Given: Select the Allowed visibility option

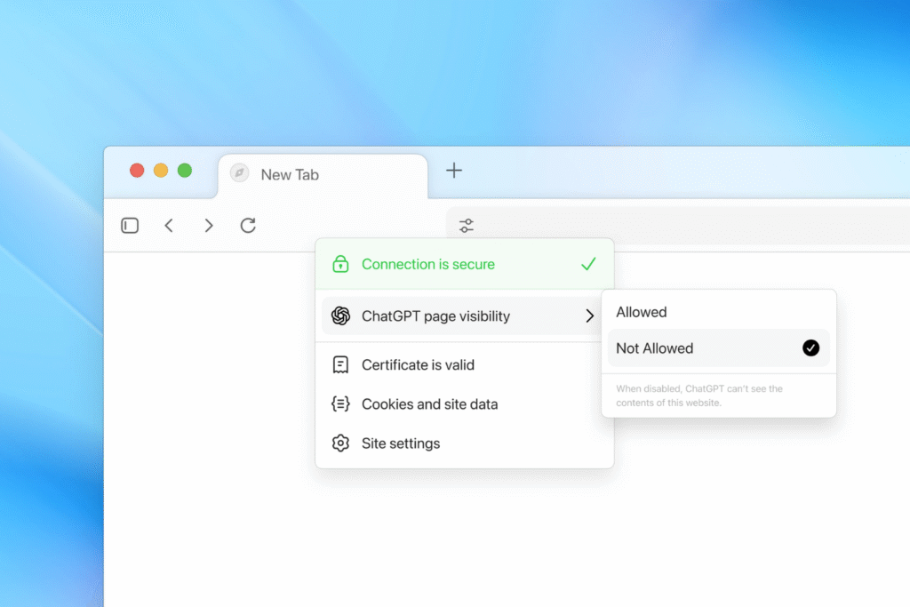Looking at the screenshot, I should [642, 312].
